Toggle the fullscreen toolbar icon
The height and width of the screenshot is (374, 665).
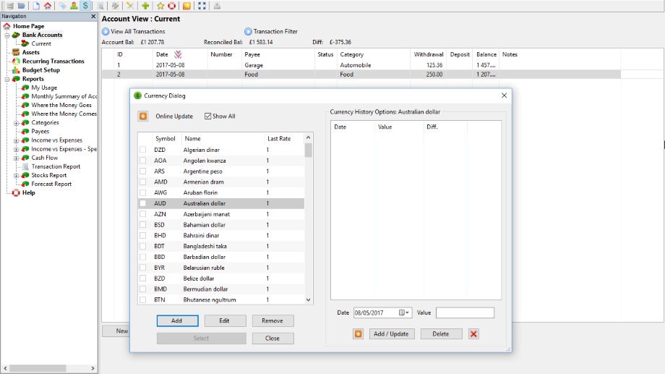pyautogui.click(x=202, y=6)
